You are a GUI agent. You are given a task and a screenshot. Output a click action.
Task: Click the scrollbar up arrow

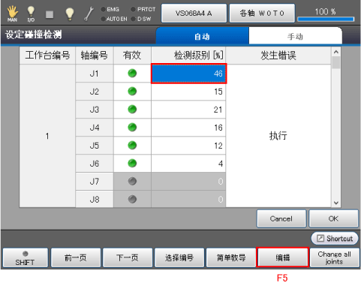point(336,52)
